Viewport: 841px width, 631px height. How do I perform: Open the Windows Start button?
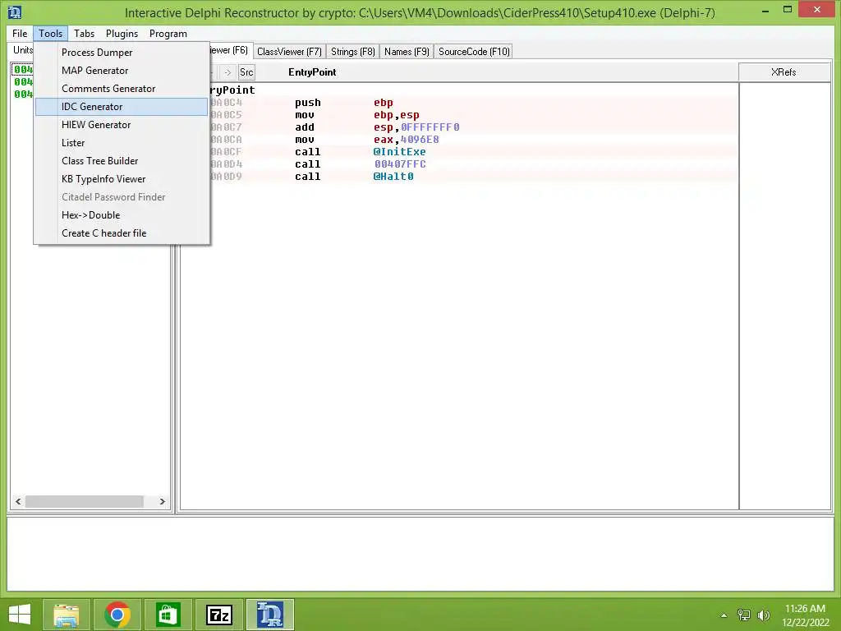point(20,615)
